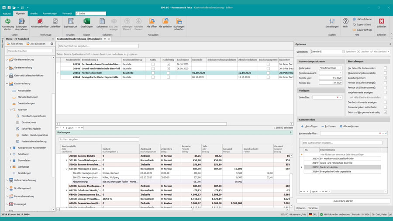393x221 pixels.
Task: Toggle Geld- und Mengenwerte einzeln
Action: click(385, 112)
